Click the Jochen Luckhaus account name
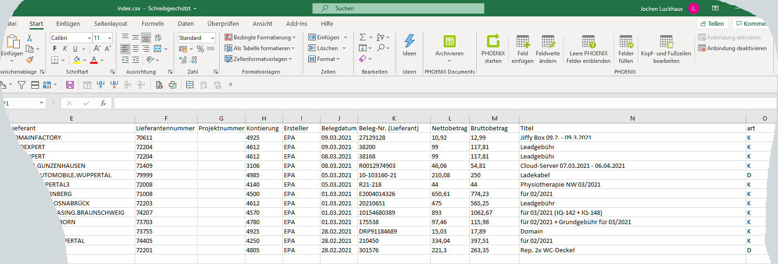778x264 pixels. pos(662,9)
